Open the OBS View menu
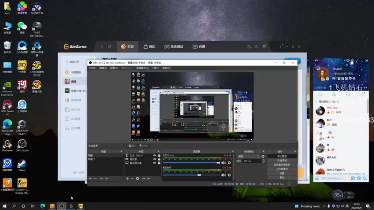Image resolution: width=374 pixels, height=210 pixels. [114, 68]
